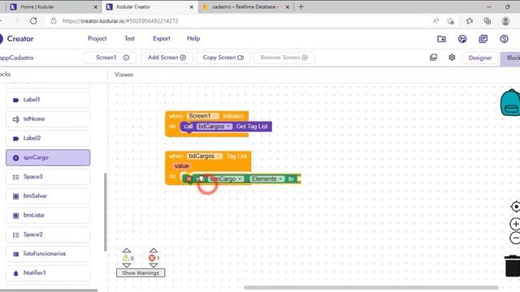Select Label2 in blocks list
520x292 pixels.
(x=48, y=138)
